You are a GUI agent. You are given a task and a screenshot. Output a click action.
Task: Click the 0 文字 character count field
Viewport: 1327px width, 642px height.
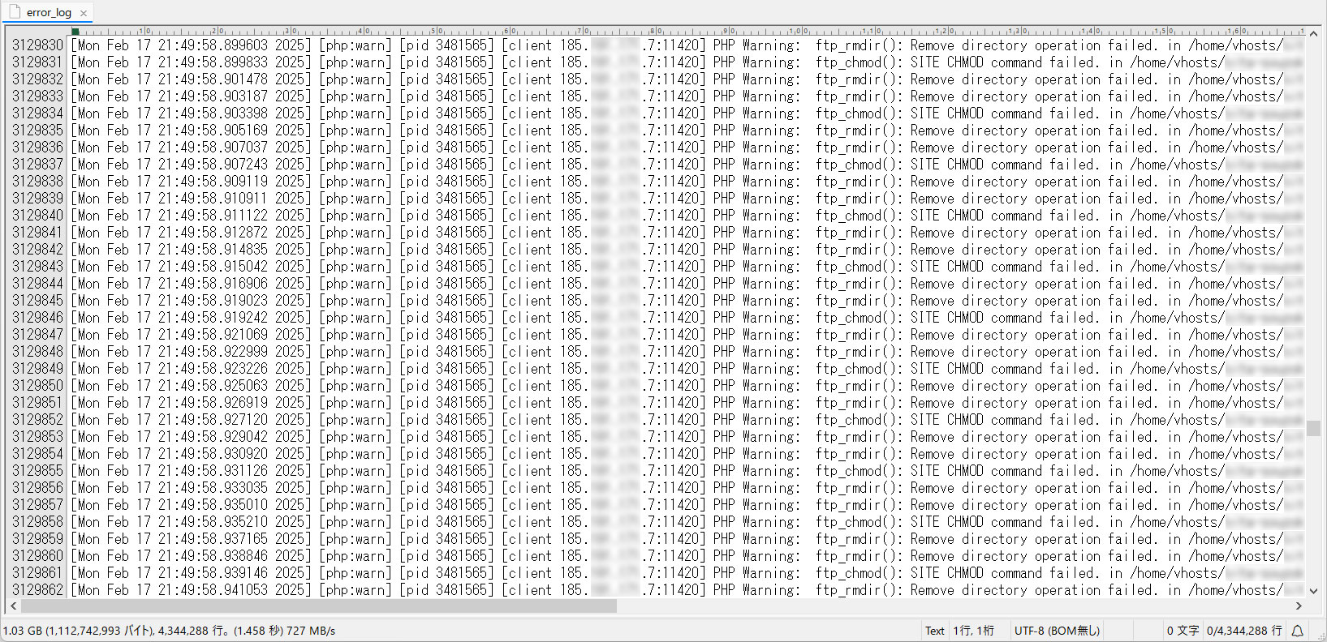(x=1183, y=631)
